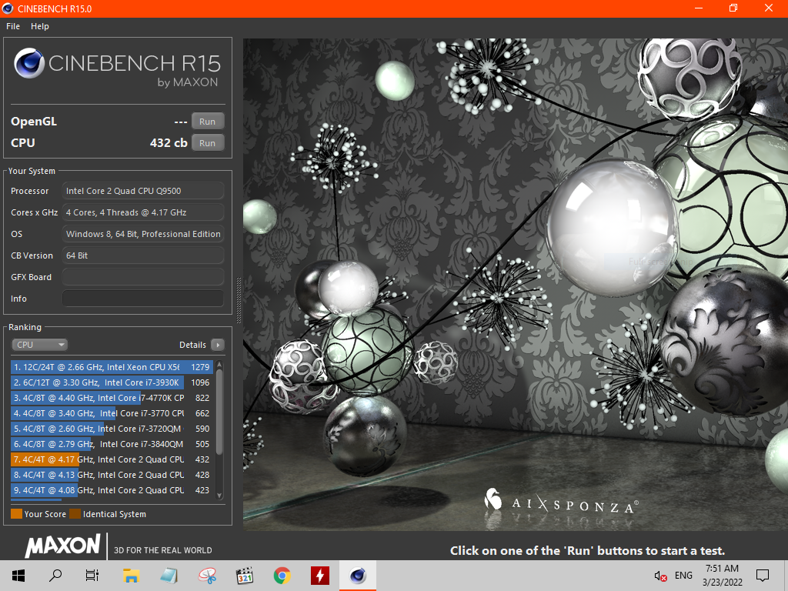This screenshot has width=788, height=591.
Task: Select ranking row 5 Core i7-3720QM
Action: [x=112, y=429]
